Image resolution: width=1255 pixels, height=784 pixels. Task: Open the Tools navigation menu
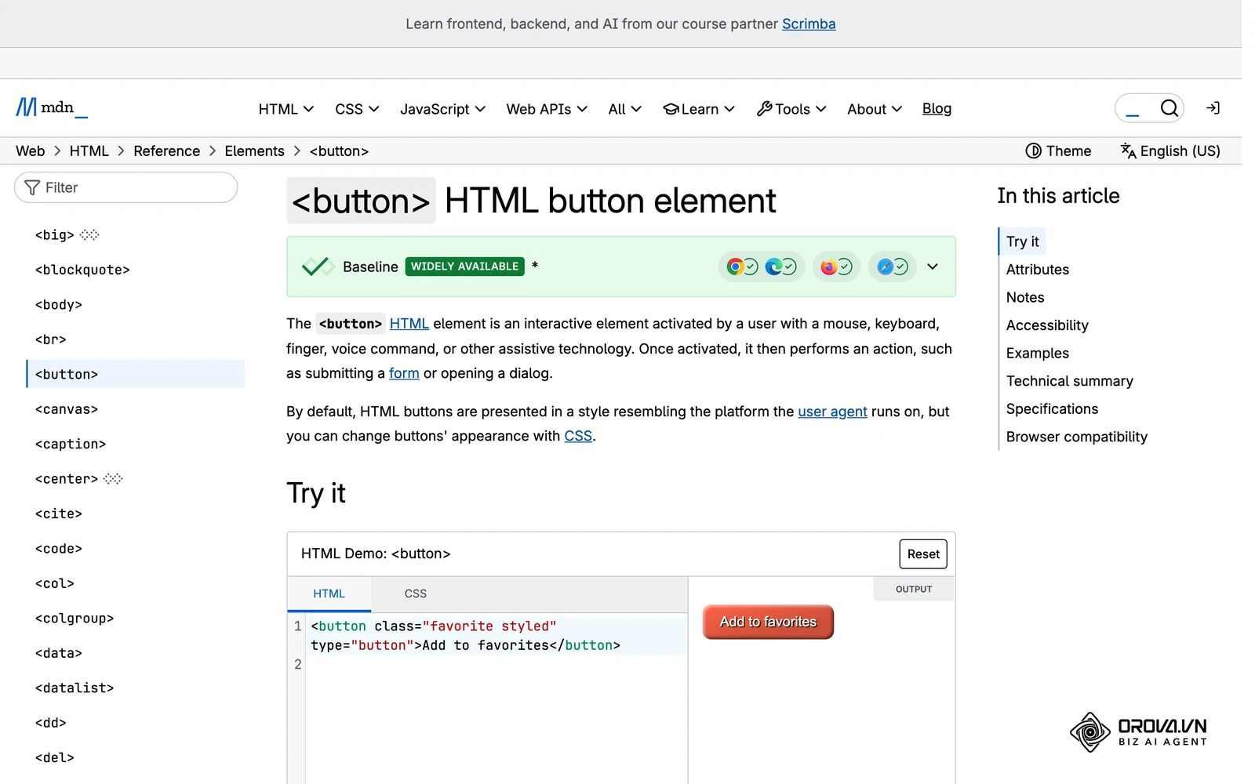click(791, 109)
